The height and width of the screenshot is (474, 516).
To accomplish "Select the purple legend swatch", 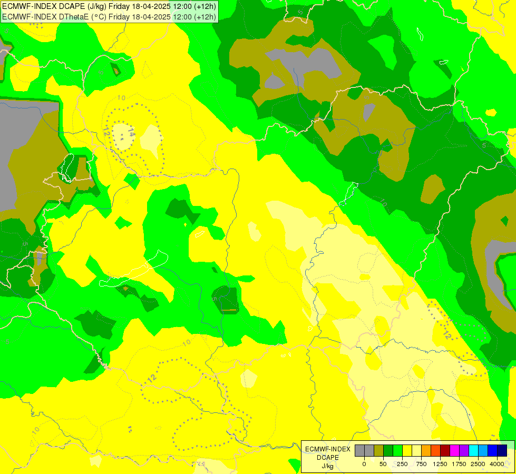I will [x=464, y=450].
